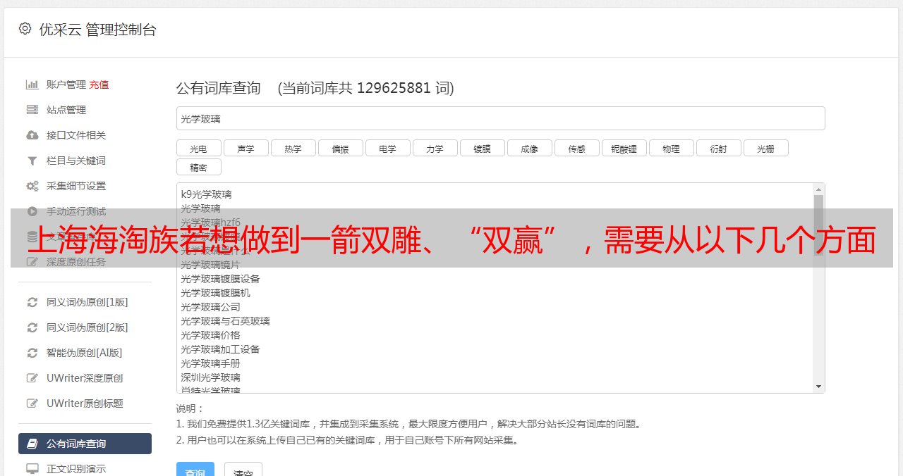Select the highlighted 公有词库查询 sidebar item
Viewport: 903px width, 476px height.
85,444
